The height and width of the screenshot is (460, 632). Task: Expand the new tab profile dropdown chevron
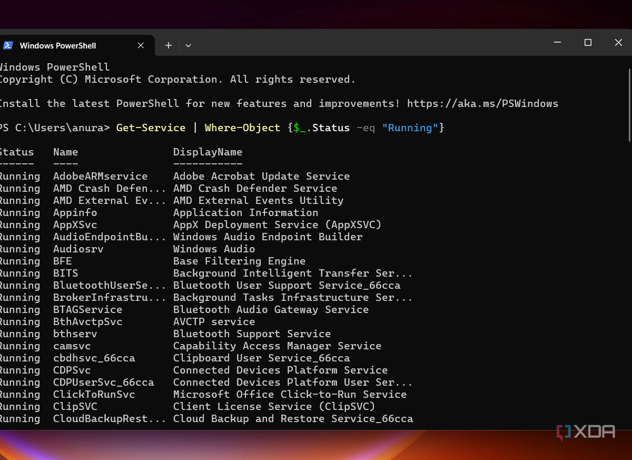click(188, 46)
